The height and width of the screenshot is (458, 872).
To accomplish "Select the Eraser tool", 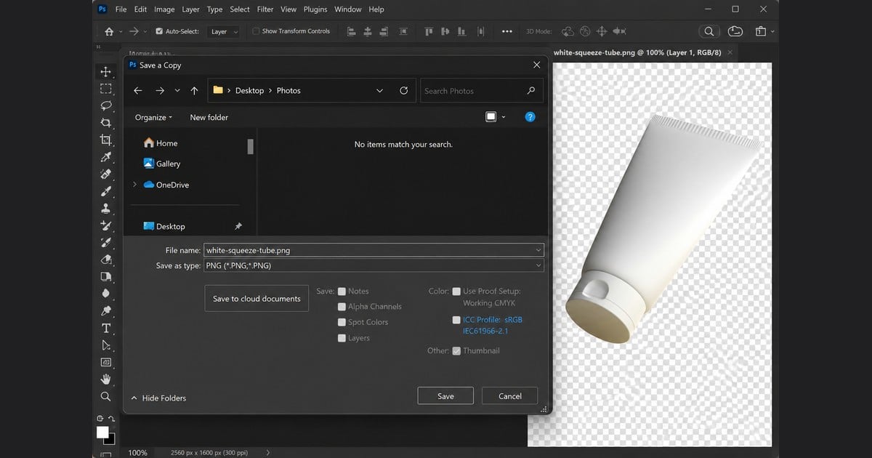I will point(105,260).
